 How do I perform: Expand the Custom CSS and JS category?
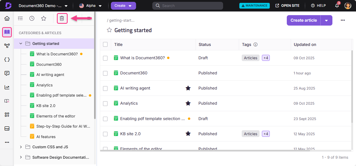click(21, 147)
